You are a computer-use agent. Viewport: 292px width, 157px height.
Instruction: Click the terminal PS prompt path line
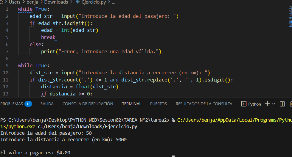(85, 120)
